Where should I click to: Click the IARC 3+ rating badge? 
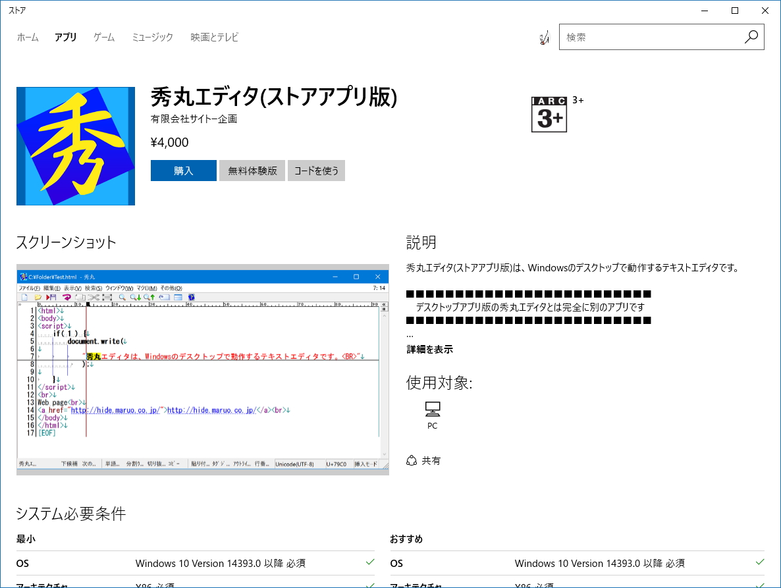pyautogui.click(x=549, y=115)
